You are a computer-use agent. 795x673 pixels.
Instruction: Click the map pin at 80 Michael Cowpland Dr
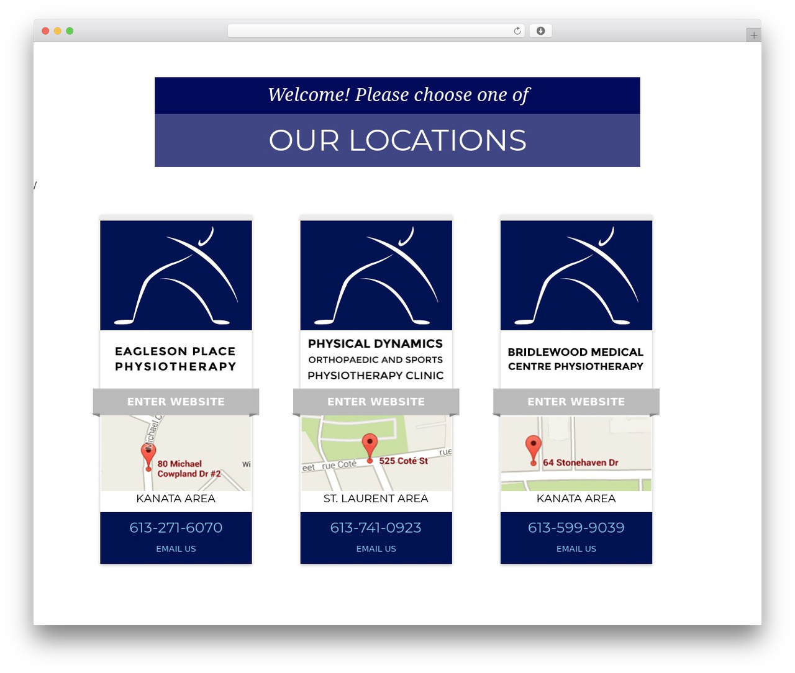[148, 457]
